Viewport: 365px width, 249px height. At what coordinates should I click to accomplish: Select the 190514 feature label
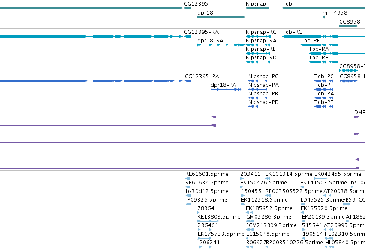click(313, 234)
